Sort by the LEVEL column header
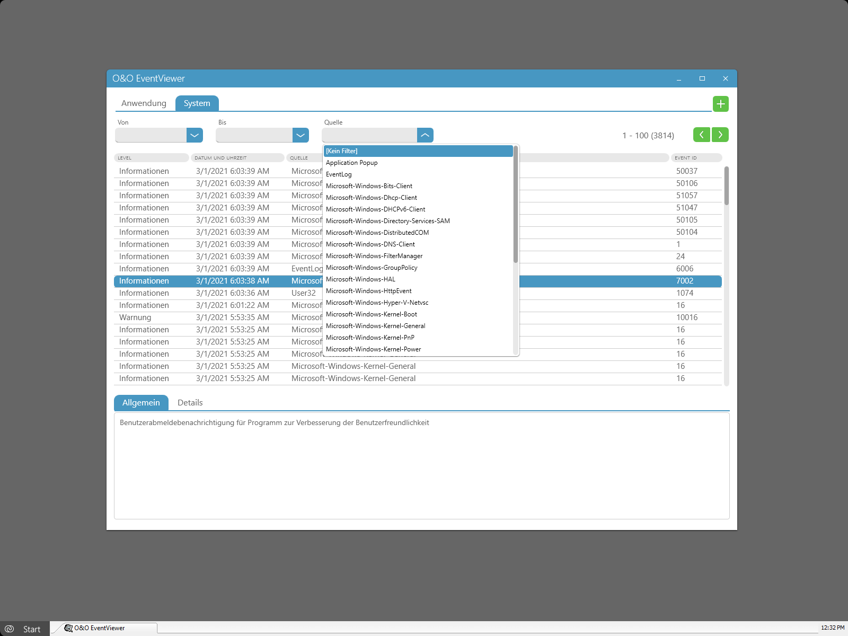The image size is (848, 636). tap(152, 158)
